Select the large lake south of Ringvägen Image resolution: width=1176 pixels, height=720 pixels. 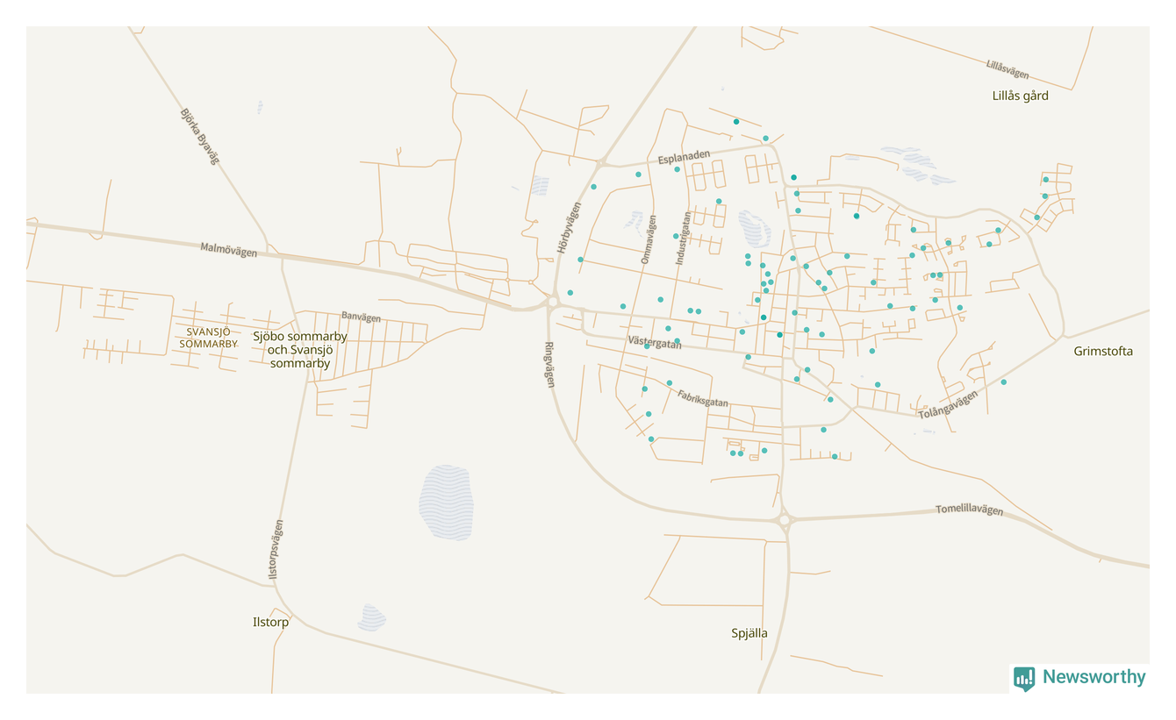[x=446, y=503]
